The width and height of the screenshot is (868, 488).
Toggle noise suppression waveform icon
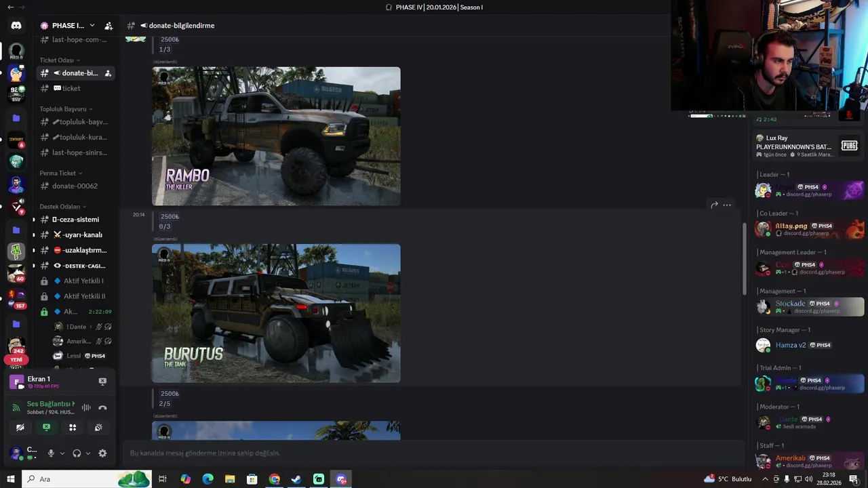click(86, 407)
